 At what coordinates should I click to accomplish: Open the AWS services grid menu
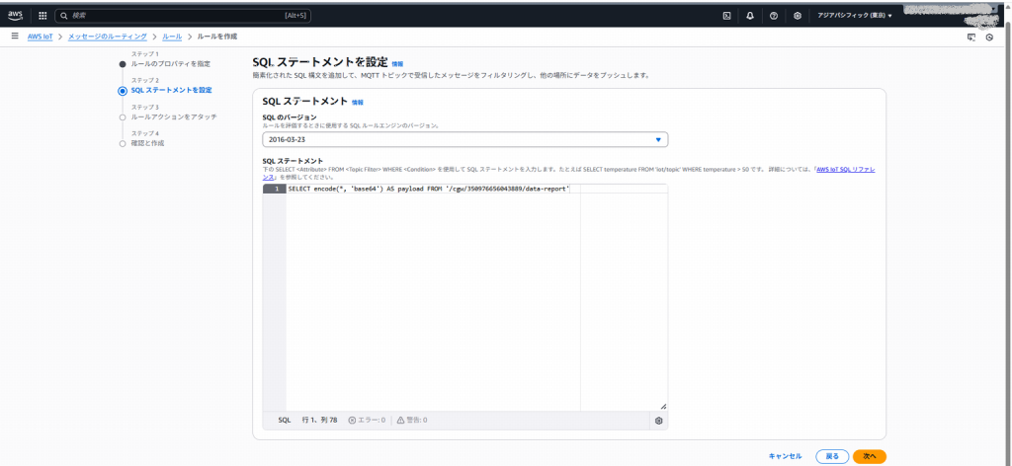click(42, 16)
